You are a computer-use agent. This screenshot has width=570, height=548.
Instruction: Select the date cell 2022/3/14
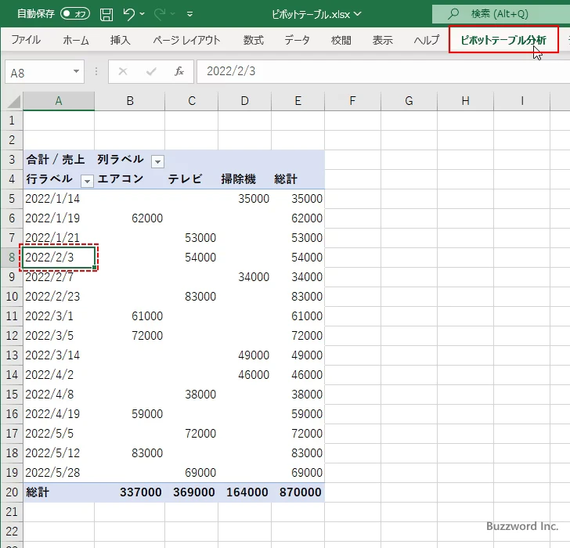pyautogui.click(x=59, y=355)
